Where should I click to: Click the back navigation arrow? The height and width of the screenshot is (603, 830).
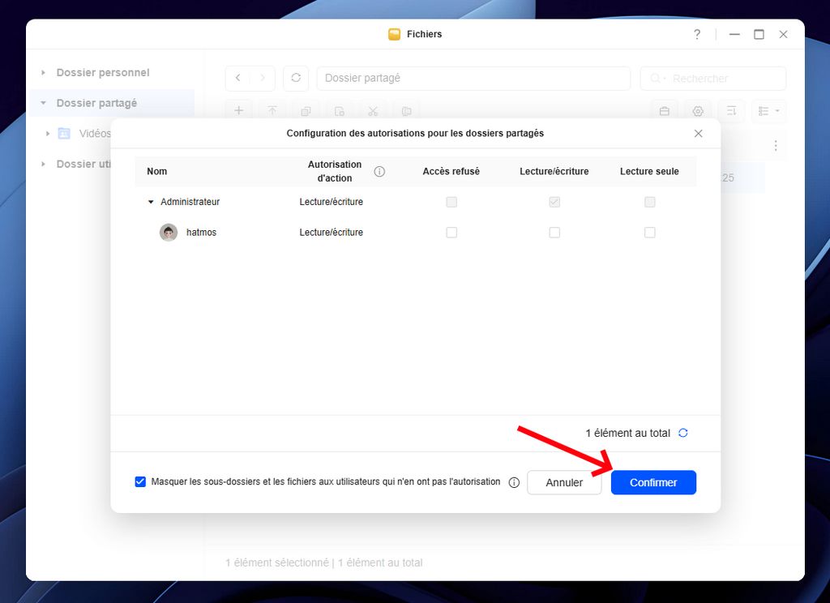click(237, 78)
